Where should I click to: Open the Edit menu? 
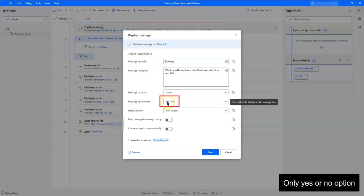click(19, 3)
